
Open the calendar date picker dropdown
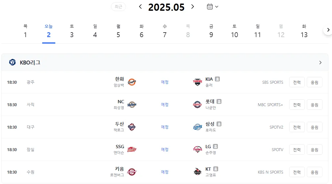pyautogui.click(x=212, y=7)
